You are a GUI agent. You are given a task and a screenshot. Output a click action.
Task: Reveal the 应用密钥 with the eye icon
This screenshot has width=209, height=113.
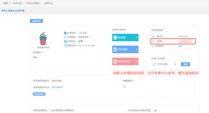tap(180, 46)
